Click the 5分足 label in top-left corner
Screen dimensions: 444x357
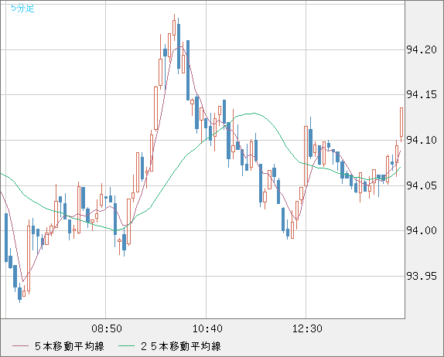pos(22,8)
